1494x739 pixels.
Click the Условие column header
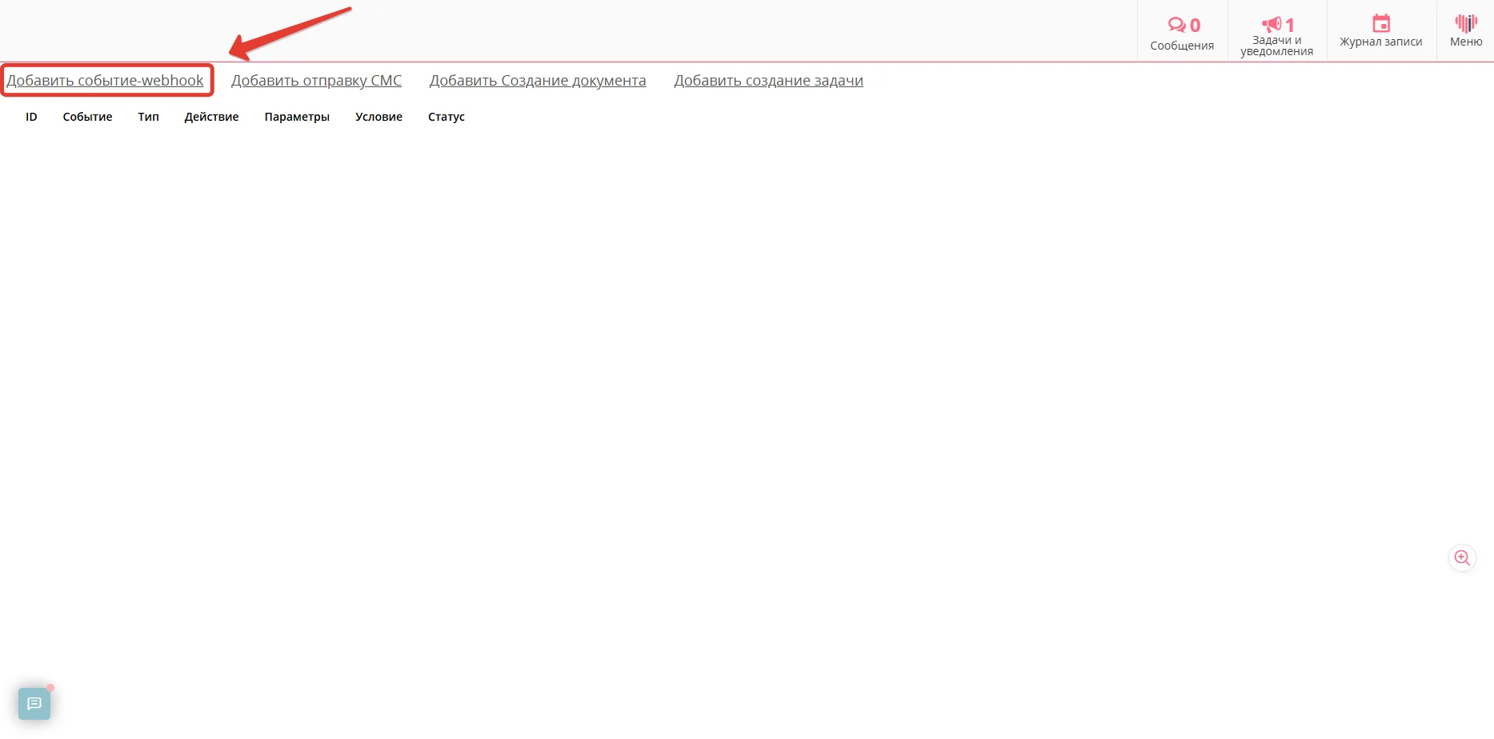click(x=379, y=117)
